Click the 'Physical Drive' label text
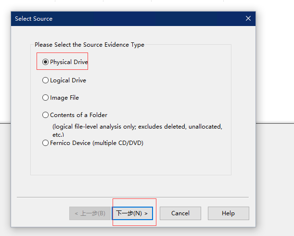This screenshot has height=236, width=294. coord(68,62)
